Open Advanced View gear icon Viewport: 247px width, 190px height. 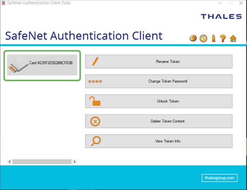pos(193,38)
